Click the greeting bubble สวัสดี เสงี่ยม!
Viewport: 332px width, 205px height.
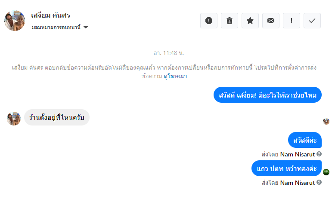tap(267, 95)
